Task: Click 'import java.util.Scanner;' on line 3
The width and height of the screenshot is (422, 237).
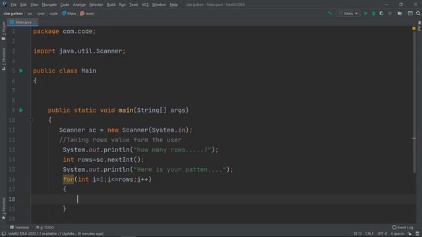Action: pos(79,51)
